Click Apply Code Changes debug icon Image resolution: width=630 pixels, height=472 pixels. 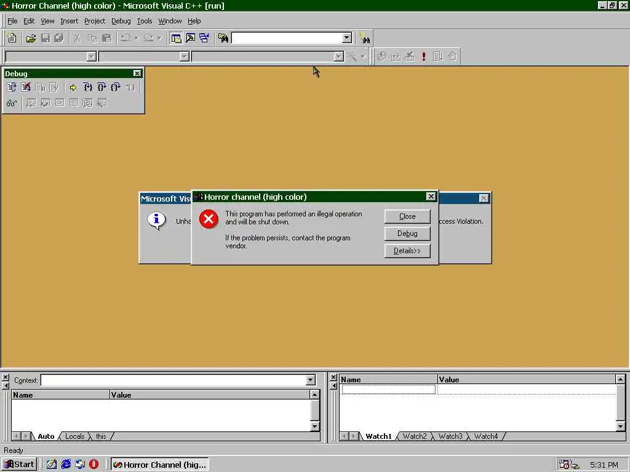coord(54,87)
